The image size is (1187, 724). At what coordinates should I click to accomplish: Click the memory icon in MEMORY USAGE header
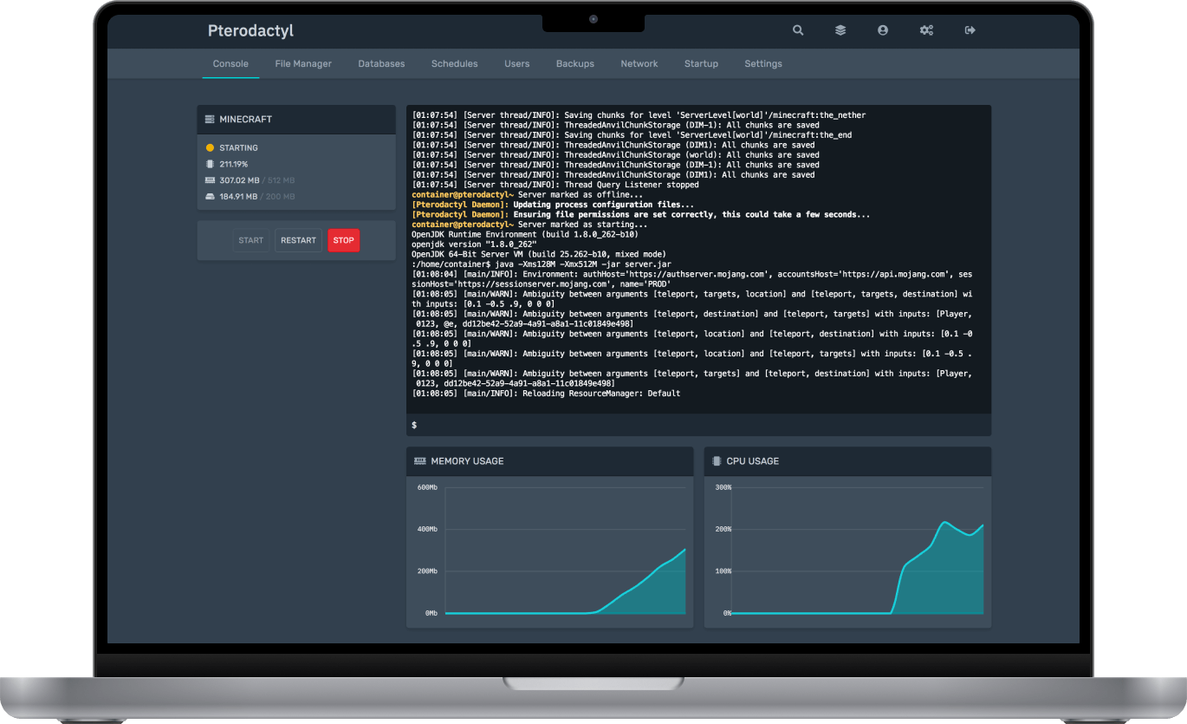click(x=421, y=460)
